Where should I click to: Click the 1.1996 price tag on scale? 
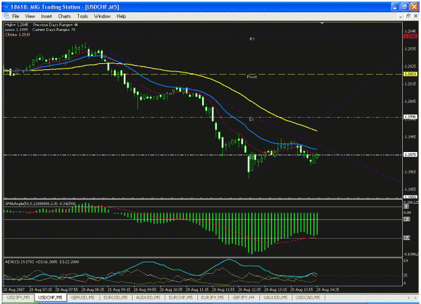[x=410, y=117]
